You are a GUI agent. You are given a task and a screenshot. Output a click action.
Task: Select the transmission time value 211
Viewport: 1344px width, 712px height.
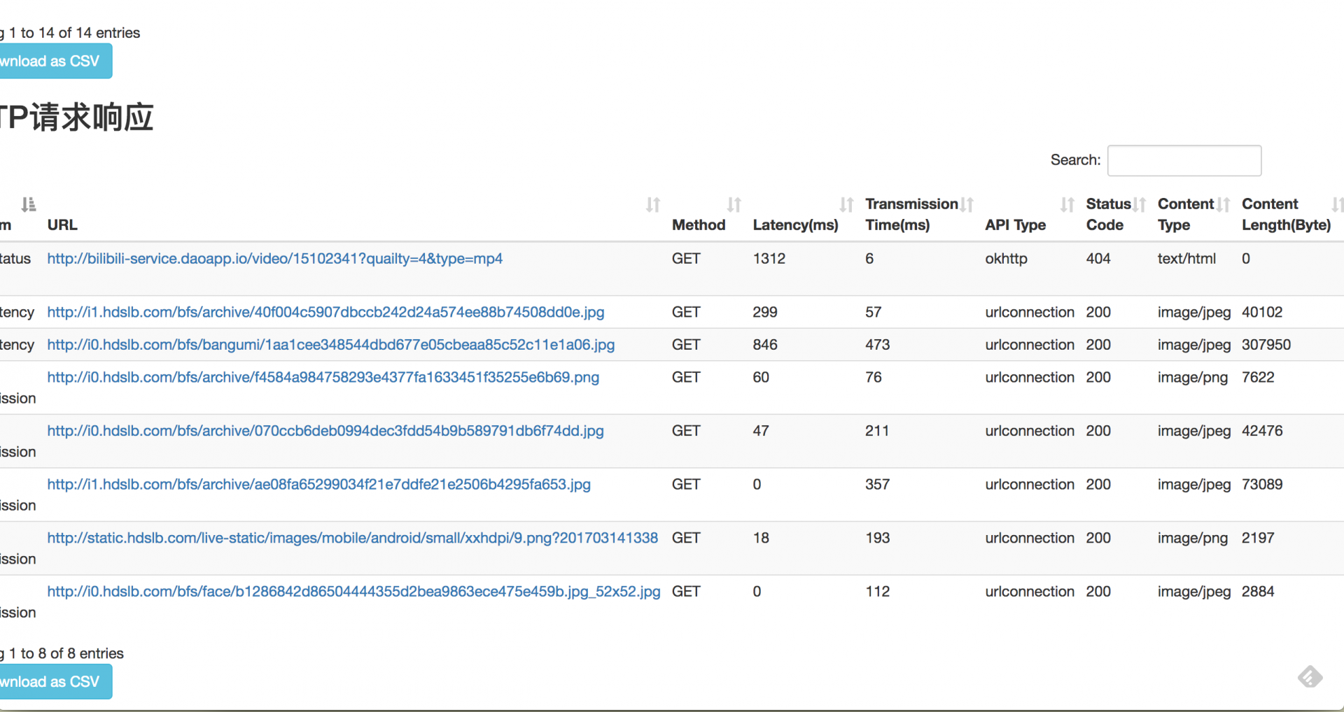[x=877, y=431]
